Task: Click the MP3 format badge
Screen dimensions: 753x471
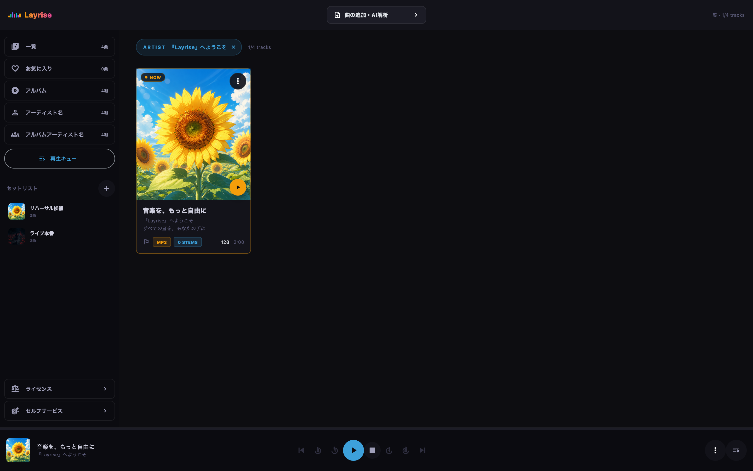Action: pos(162,242)
